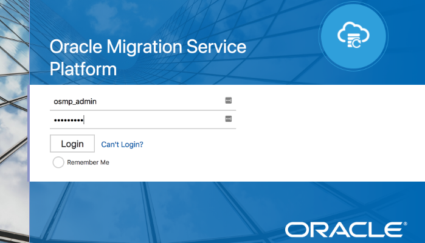The width and height of the screenshot is (425, 243).
Task: Enable the Remember Me option
Action: point(58,162)
